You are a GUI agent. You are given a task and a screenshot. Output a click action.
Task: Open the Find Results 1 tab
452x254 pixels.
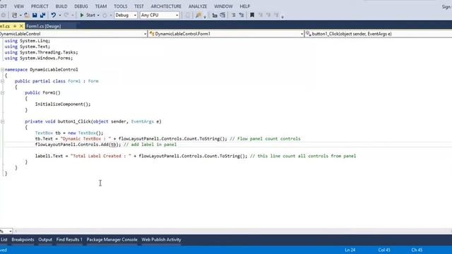coord(69,240)
